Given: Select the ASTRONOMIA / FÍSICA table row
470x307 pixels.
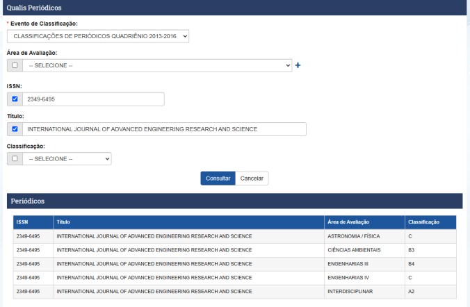Looking at the screenshot, I should (x=234, y=236).
